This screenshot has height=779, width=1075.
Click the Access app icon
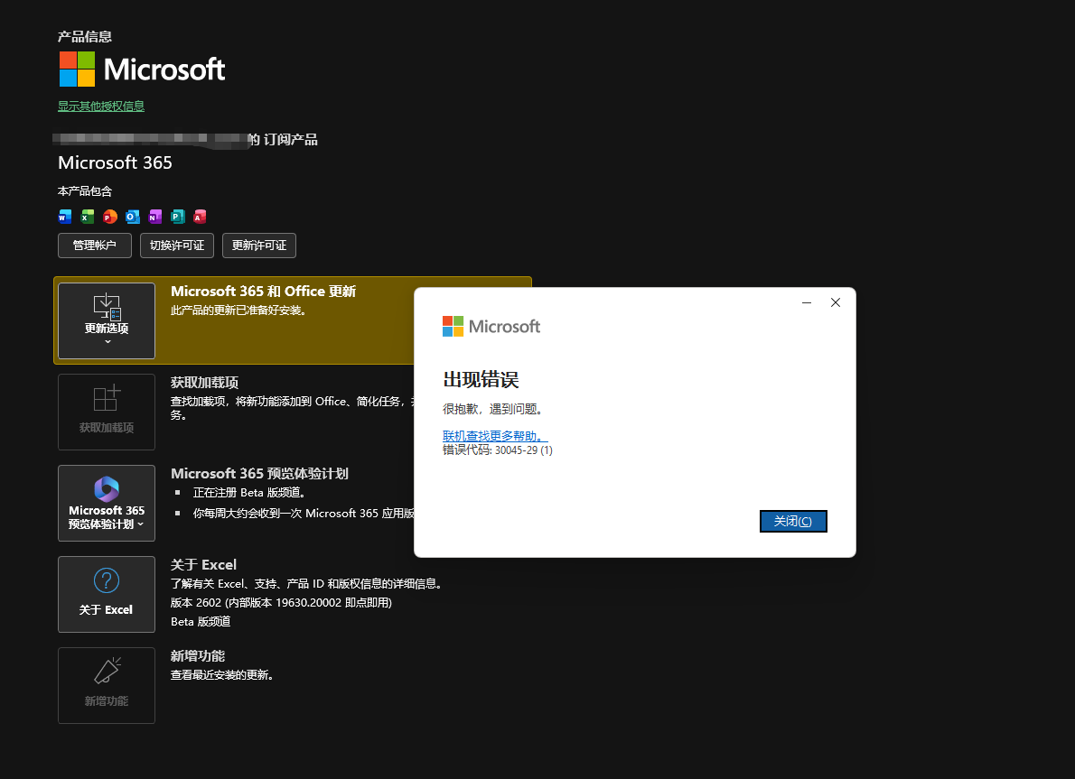[x=200, y=217]
